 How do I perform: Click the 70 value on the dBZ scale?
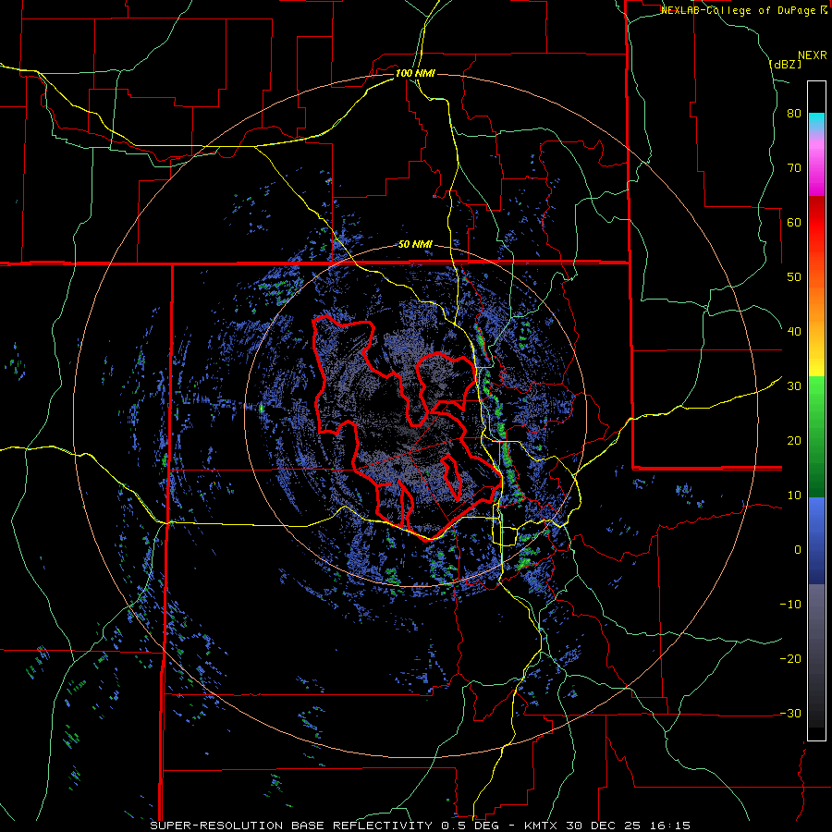pos(794,168)
